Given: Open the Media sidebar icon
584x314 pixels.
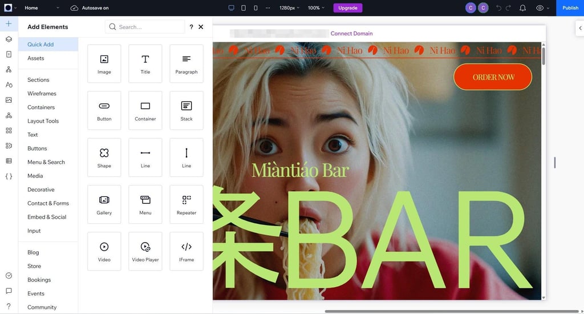Looking at the screenshot, I should 9,100.
